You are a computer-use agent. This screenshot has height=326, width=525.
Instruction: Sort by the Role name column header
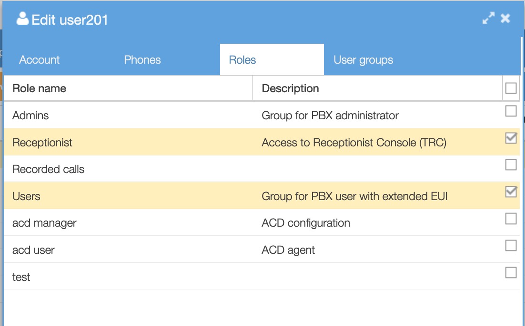click(40, 88)
